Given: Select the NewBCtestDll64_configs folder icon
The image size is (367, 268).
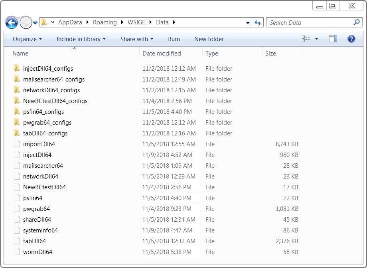Looking at the screenshot, I should point(17,101).
